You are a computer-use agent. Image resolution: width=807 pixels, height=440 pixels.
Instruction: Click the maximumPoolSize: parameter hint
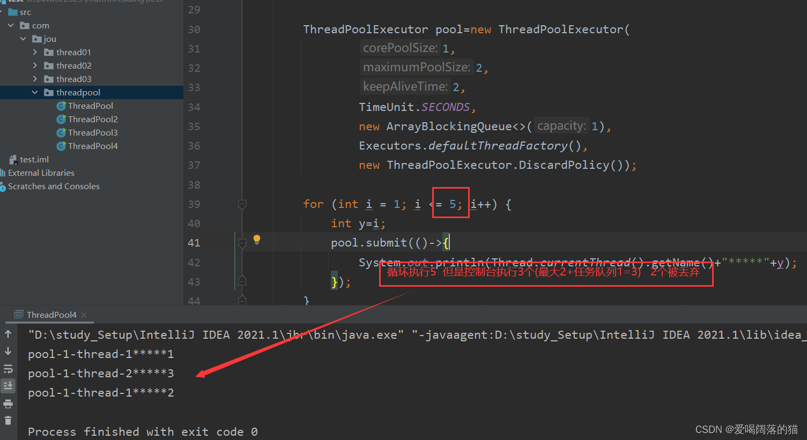point(417,67)
